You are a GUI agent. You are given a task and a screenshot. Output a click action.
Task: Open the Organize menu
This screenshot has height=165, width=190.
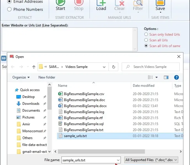(21, 77)
